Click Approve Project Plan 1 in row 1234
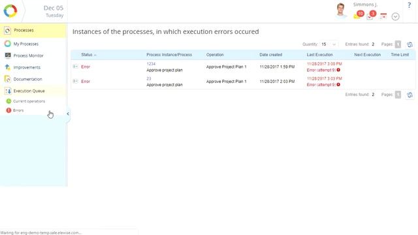The width and height of the screenshot is (418, 235). tap(227, 67)
